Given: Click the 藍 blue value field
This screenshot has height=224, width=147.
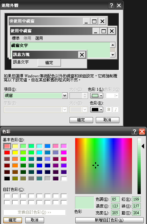Looking at the screenshot, I should (136, 213).
